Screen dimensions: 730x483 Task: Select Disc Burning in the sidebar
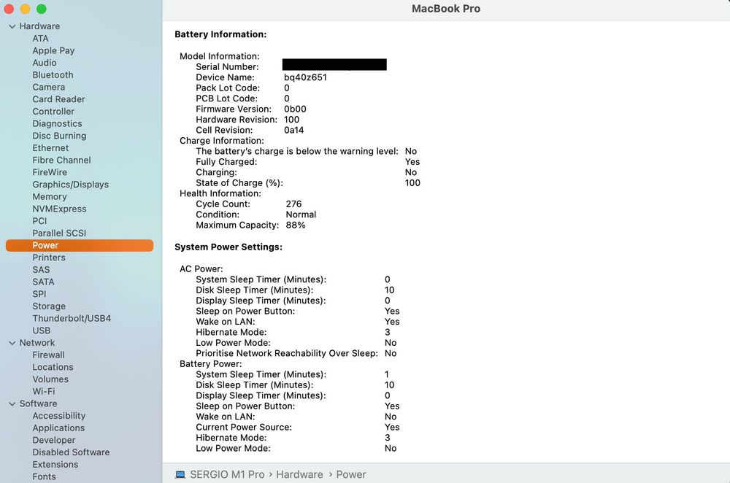tap(59, 136)
